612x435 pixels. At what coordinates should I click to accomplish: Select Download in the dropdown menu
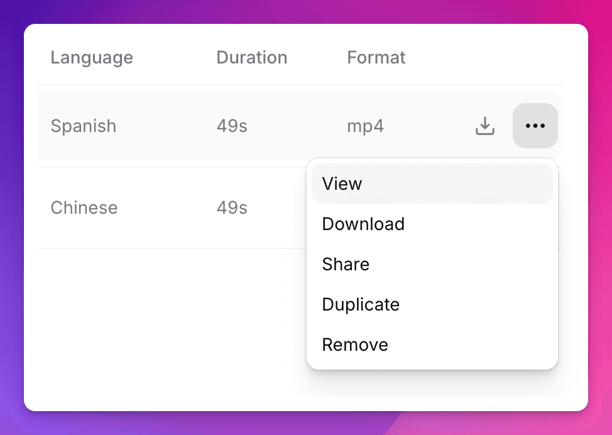(432, 224)
